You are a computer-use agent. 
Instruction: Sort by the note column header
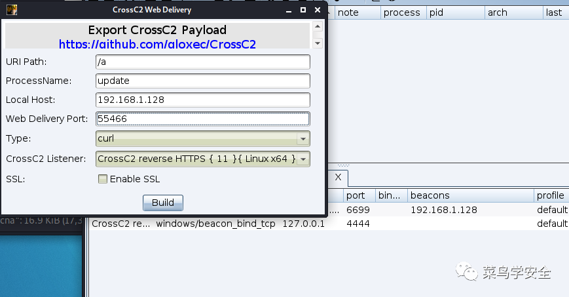tap(357, 12)
